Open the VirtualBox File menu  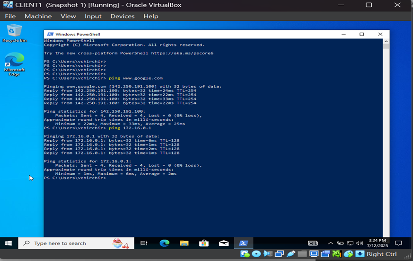(10, 17)
